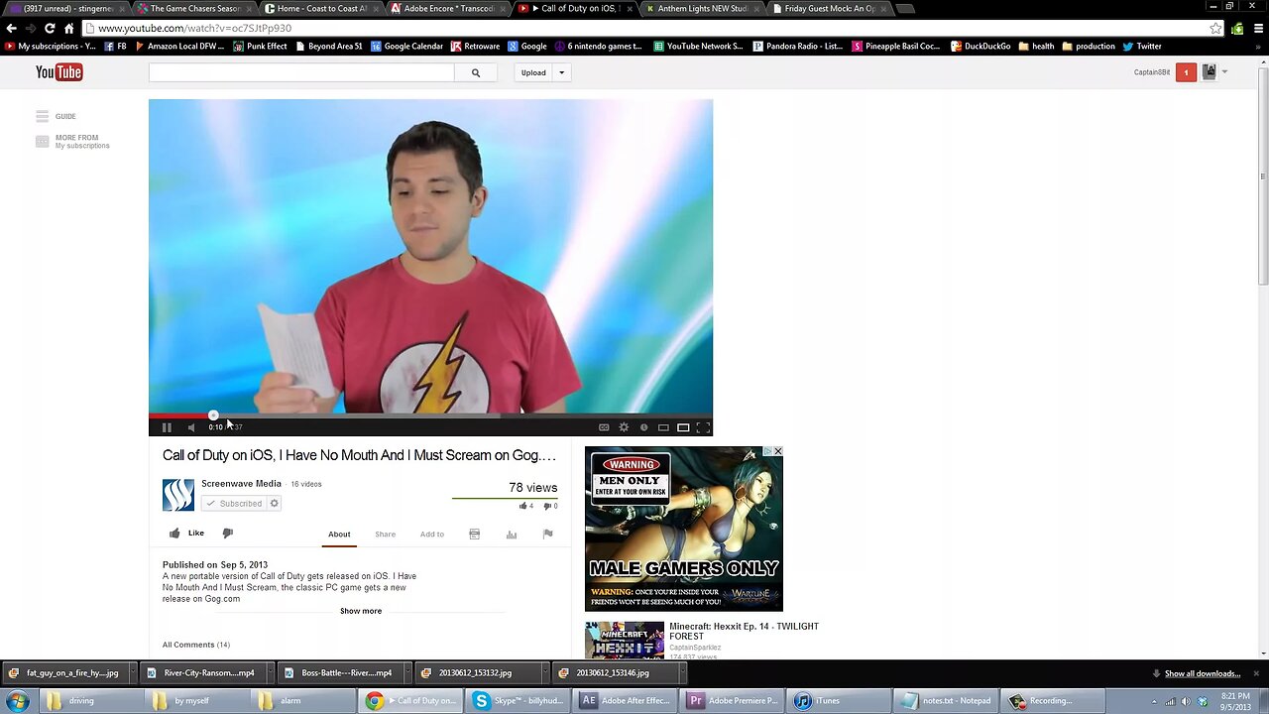The image size is (1269, 714).
Task: Close the Wartune advertisement
Action: click(777, 451)
